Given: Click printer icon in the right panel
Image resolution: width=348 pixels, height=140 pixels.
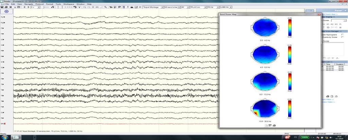Looking at the screenshot, I should (328, 96).
